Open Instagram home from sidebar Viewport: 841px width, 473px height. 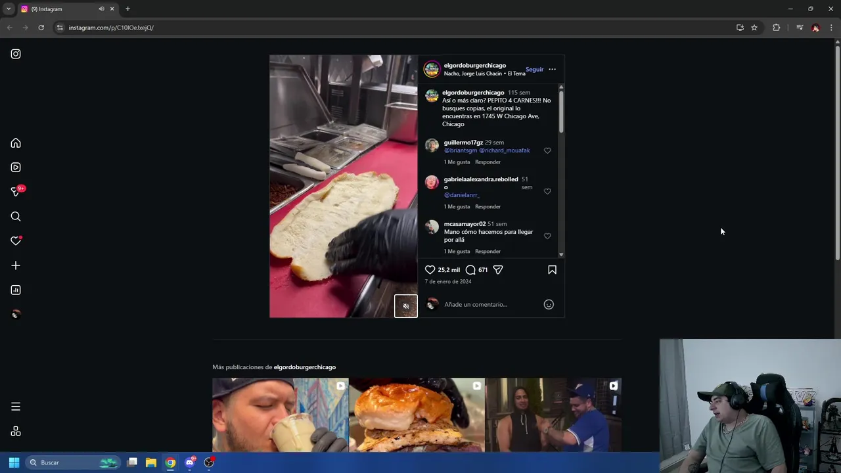tap(16, 143)
